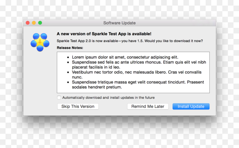Screen dimensions: 239x148
Task: Select Skip This Version
Action: tap(78, 106)
